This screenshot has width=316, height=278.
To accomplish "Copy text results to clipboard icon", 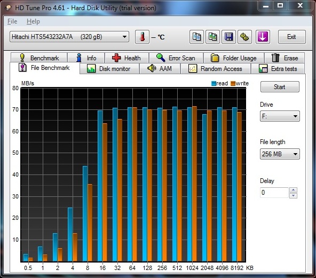I will [196, 37].
